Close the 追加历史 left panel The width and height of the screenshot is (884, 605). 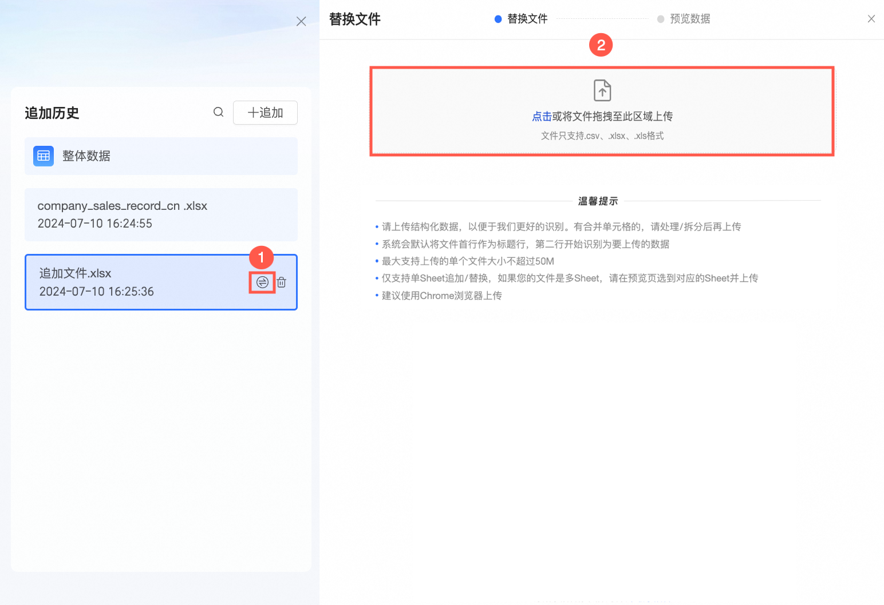(x=301, y=22)
